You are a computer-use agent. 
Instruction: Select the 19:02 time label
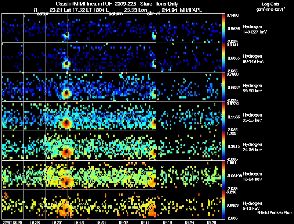tap(123, 222)
